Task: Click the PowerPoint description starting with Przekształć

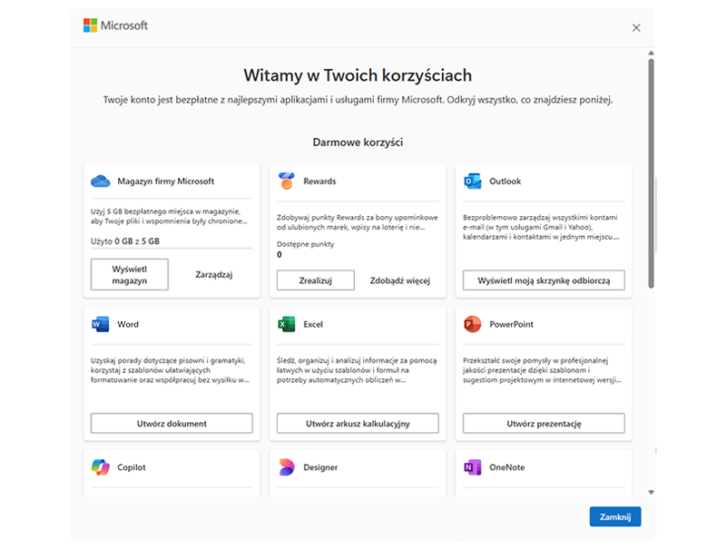Action: (x=542, y=370)
